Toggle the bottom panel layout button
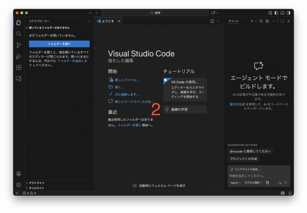 click(282, 13)
